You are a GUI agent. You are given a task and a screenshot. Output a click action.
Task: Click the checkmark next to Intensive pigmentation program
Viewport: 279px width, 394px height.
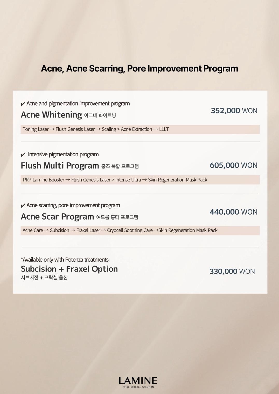click(x=23, y=155)
